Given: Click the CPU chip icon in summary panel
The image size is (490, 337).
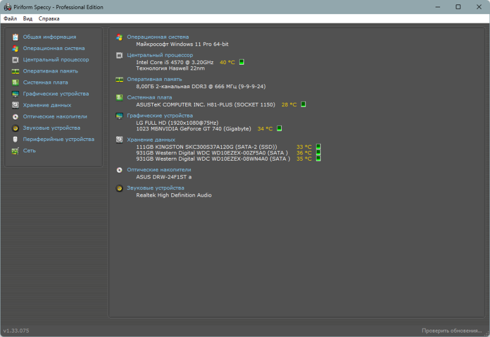Looking at the screenshot, I should coord(120,56).
